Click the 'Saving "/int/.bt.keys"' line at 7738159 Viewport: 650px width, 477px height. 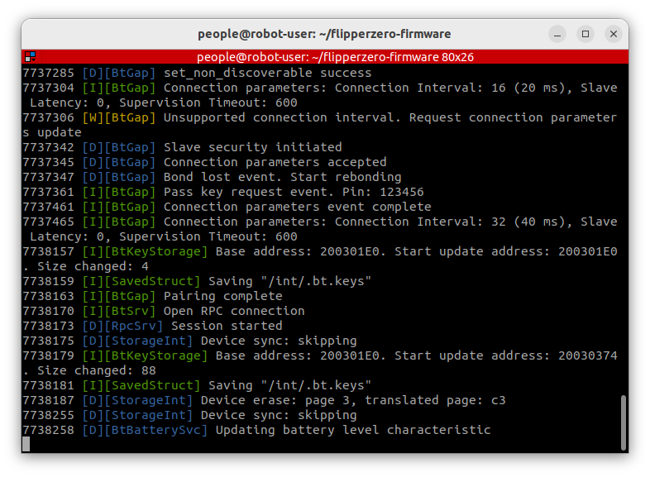[289, 281]
